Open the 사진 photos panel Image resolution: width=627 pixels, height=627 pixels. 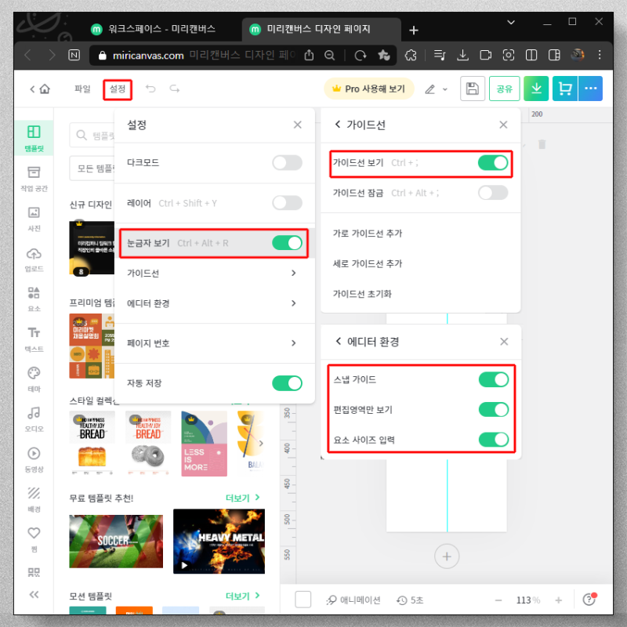click(34, 219)
